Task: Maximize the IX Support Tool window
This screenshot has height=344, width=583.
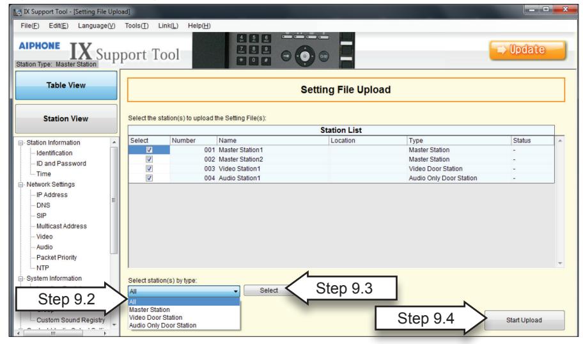Action: (x=546, y=10)
